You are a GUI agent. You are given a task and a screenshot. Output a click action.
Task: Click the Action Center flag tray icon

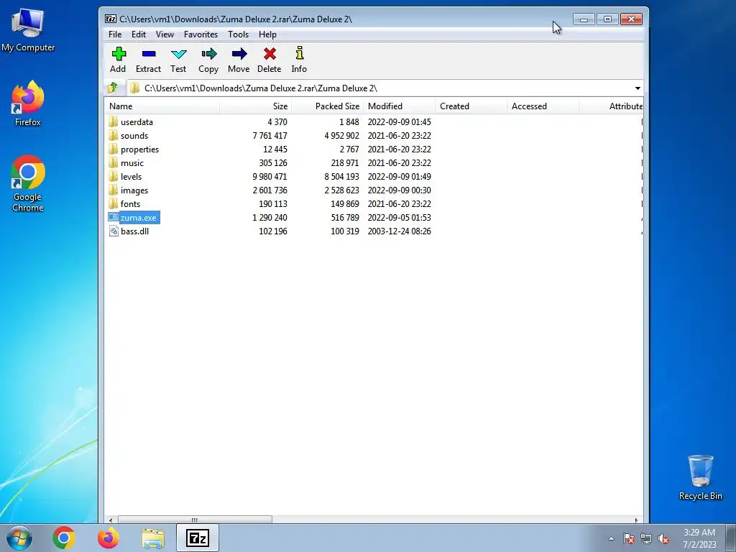coord(629,538)
